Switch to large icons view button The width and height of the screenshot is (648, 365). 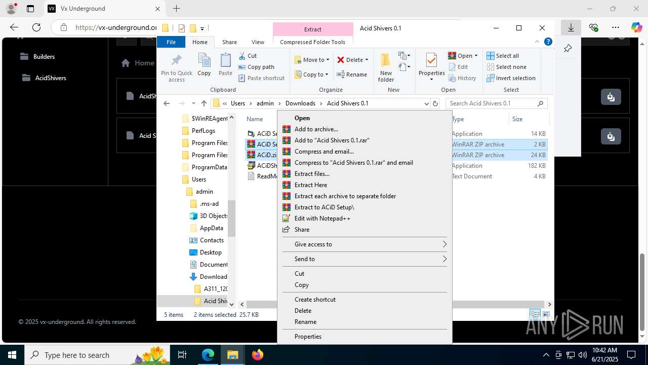click(546, 315)
